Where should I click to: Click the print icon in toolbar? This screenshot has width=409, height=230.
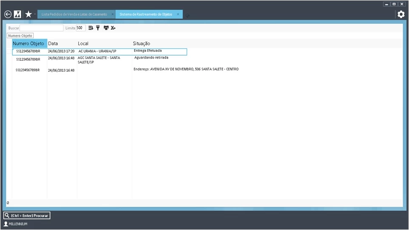tap(106, 28)
